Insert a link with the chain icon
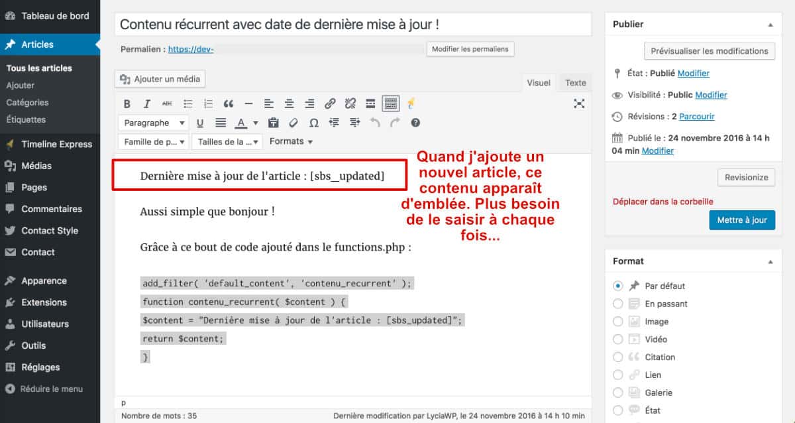The height and width of the screenshot is (423, 795). [x=330, y=103]
